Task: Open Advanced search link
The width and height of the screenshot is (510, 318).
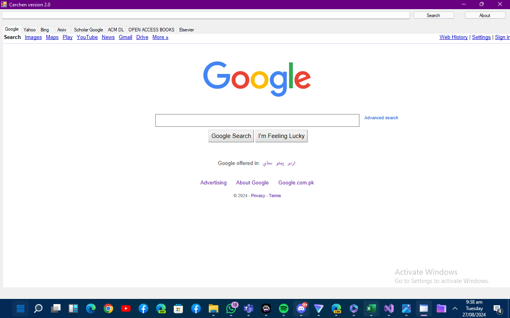Action: click(381, 118)
